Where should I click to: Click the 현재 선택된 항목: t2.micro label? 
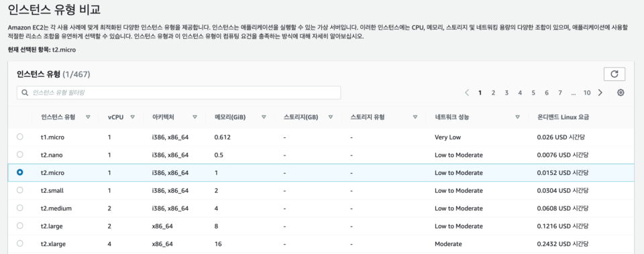click(x=42, y=50)
